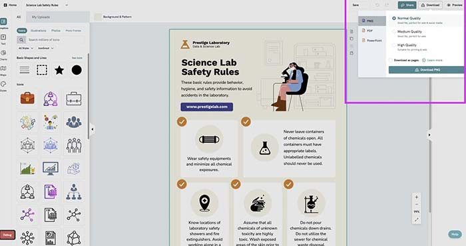Click the Download PNG button
This screenshot has width=466, height=246.
[x=427, y=70]
